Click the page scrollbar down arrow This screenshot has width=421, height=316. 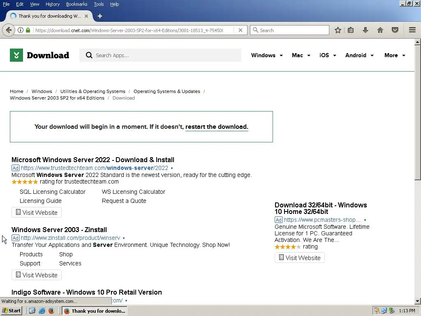[x=418, y=301]
